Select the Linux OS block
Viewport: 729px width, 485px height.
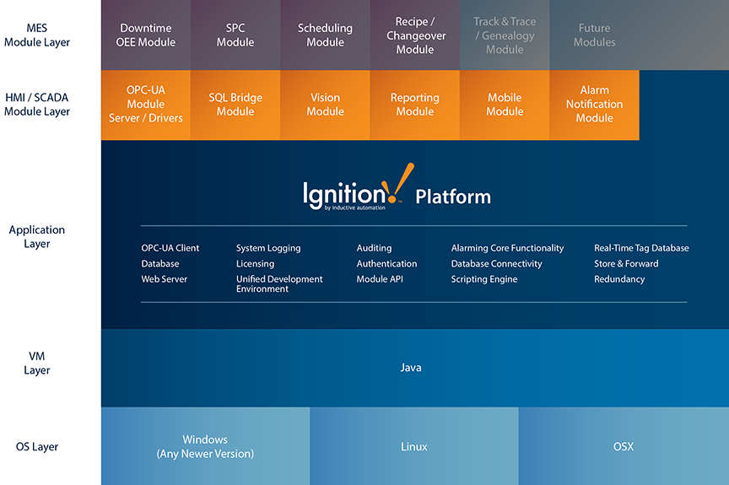tap(413, 446)
